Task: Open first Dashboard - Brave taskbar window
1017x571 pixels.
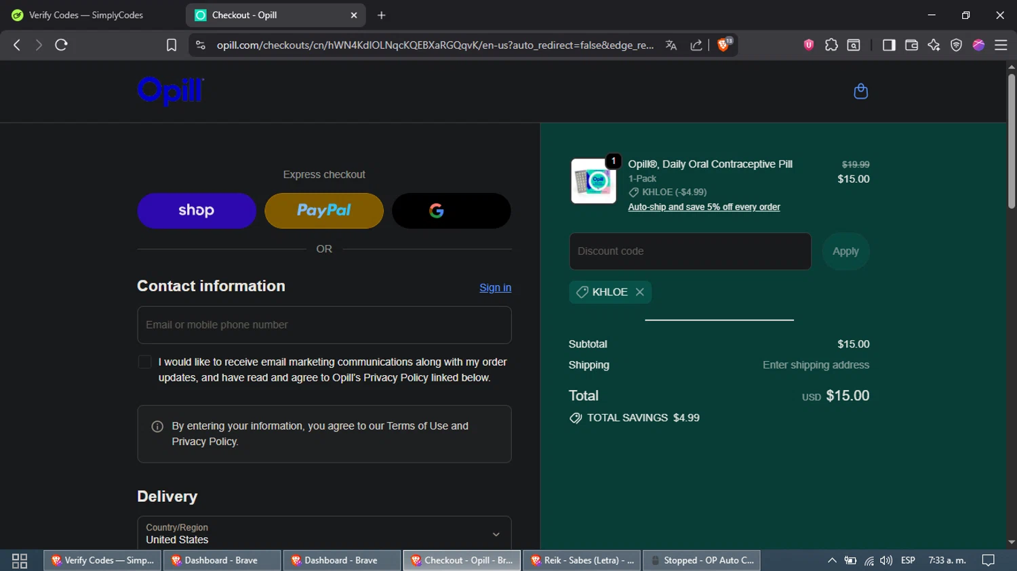Action: (x=222, y=561)
